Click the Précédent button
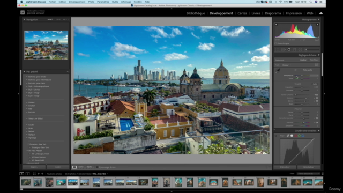This screenshot has height=193, width=343. tap(285, 167)
